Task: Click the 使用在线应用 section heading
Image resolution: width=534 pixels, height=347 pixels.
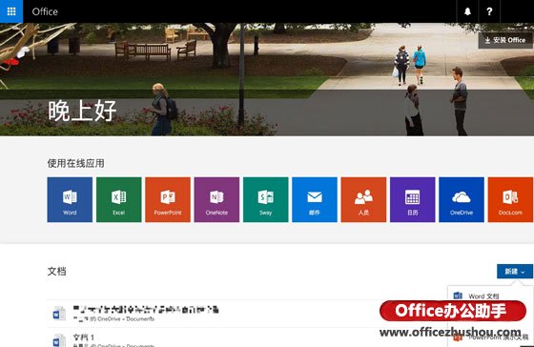Action: [76, 163]
